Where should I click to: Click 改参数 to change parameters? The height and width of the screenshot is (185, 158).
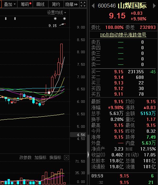click(25, 157)
